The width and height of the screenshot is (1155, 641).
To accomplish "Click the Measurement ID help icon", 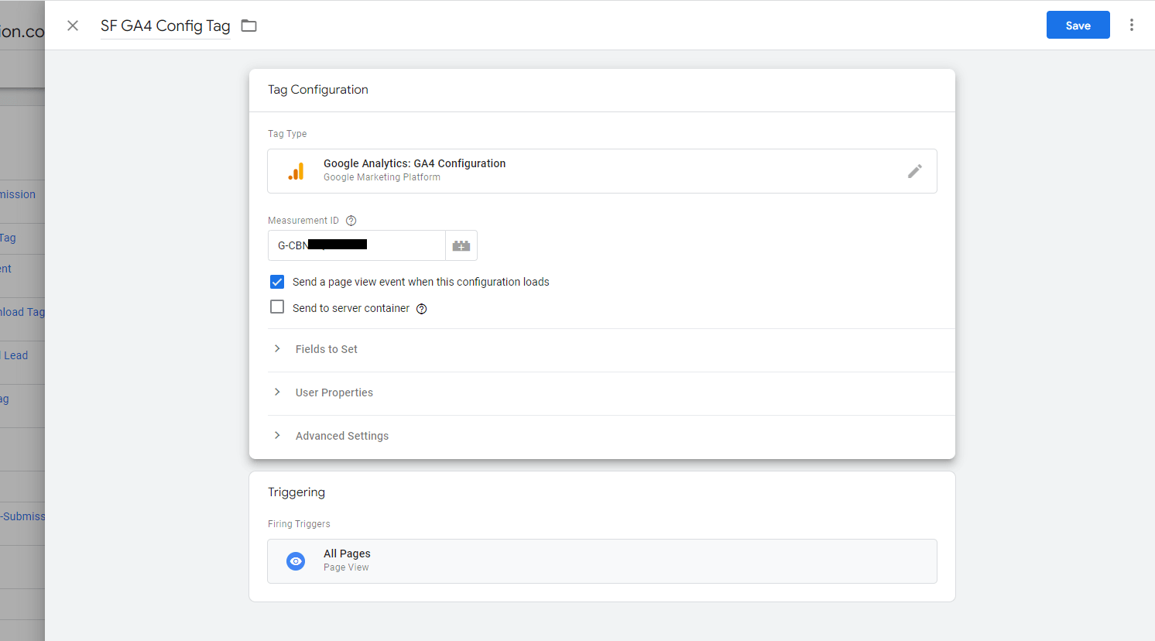I will (351, 221).
